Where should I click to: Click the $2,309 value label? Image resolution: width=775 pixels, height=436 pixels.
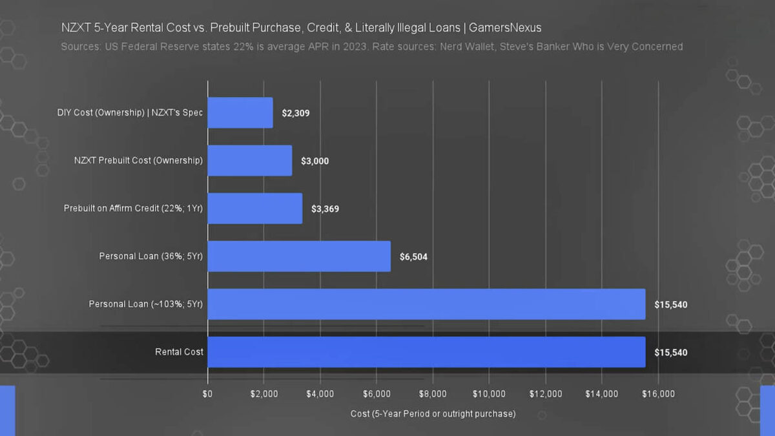[296, 113]
